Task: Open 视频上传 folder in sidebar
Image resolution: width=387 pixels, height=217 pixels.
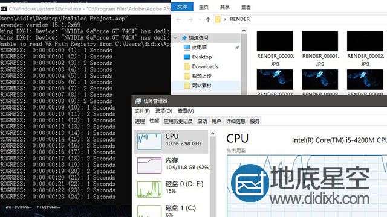Action: (201, 76)
